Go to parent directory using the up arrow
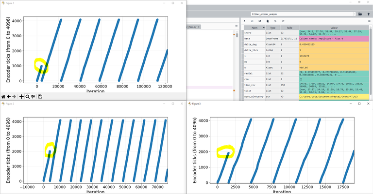This screenshot has height=194, width=373. (369, 15)
